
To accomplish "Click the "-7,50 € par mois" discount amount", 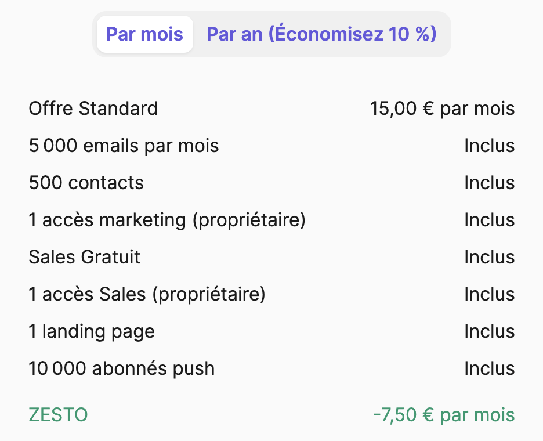I will [444, 415].
